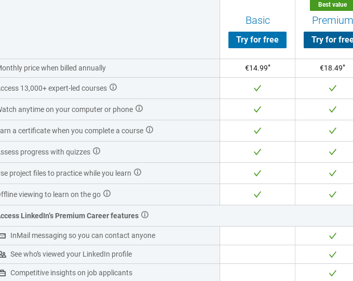
Task: Show info about quizzes progress
Action: (97, 151)
